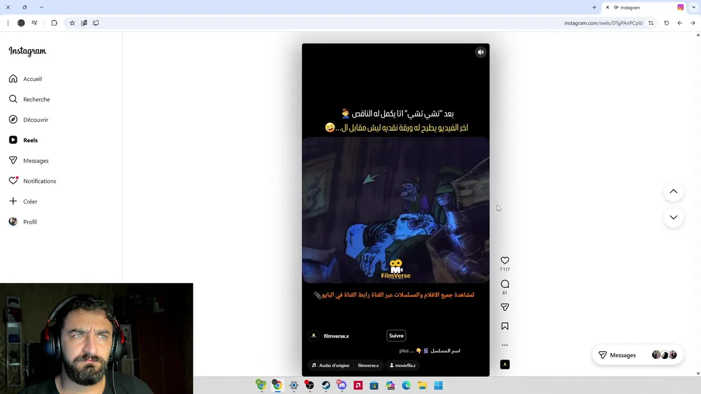The height and width of the screenshot is (394, 701).
Task: Select Reels in the sidebar
Action: click(23, 140)
